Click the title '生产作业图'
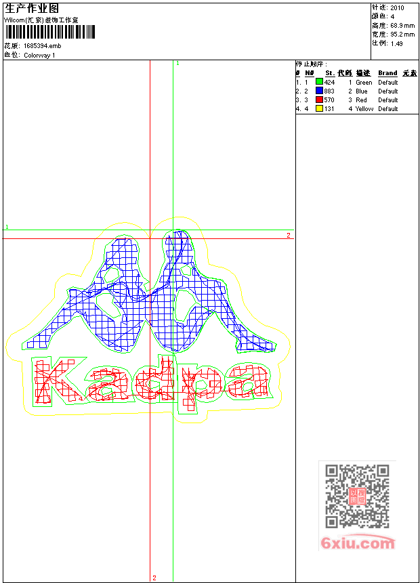The width and height of the screenshot is (420, 583). point(32,9)
